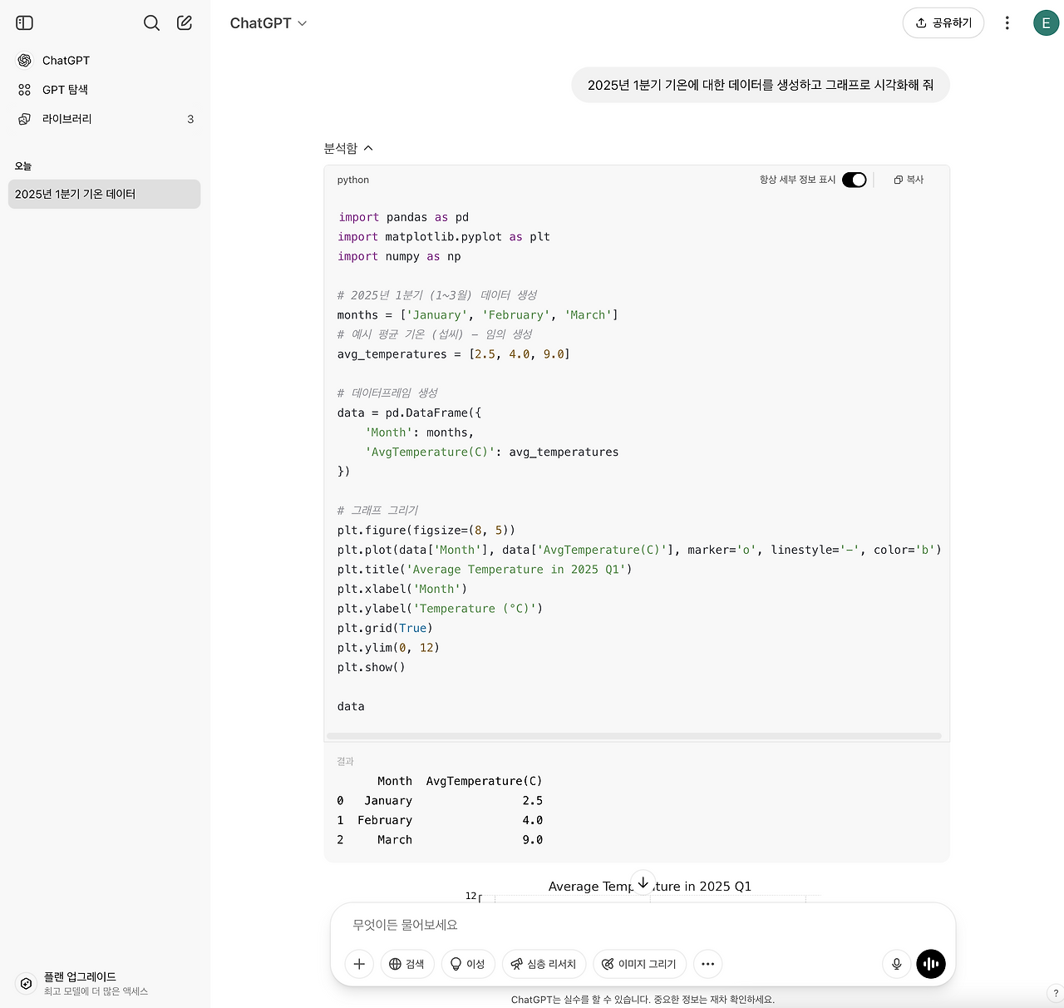Collapse the 분석함 analysis section
The width and height of the screenshot is (1064, 1008).
(348, 148)
